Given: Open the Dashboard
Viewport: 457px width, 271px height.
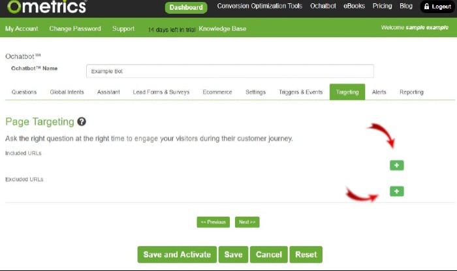Looking at the screenshot, I should [x=186, y=7].
